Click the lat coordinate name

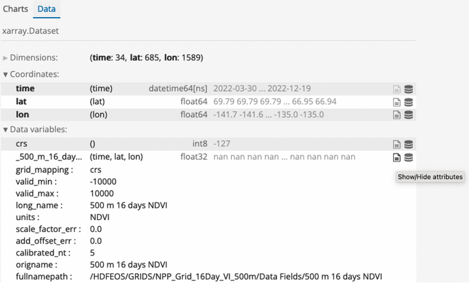[21, 102]
